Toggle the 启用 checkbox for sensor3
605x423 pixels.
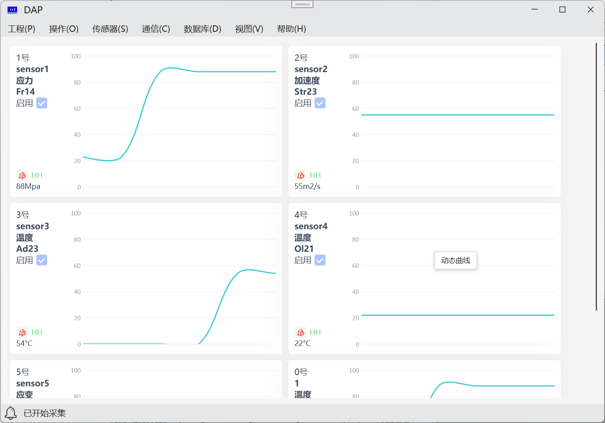coord(42,260)
